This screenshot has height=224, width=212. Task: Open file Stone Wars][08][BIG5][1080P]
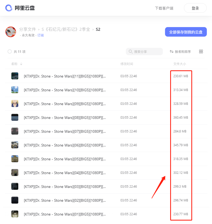[x=65, y=118]
